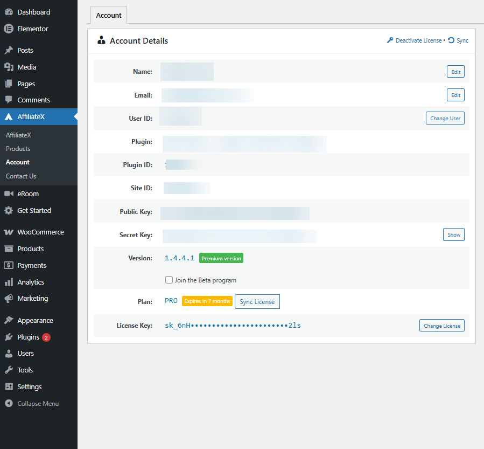Click the Account Details user icon
This screenshot has height=449, width=484.
101,40
